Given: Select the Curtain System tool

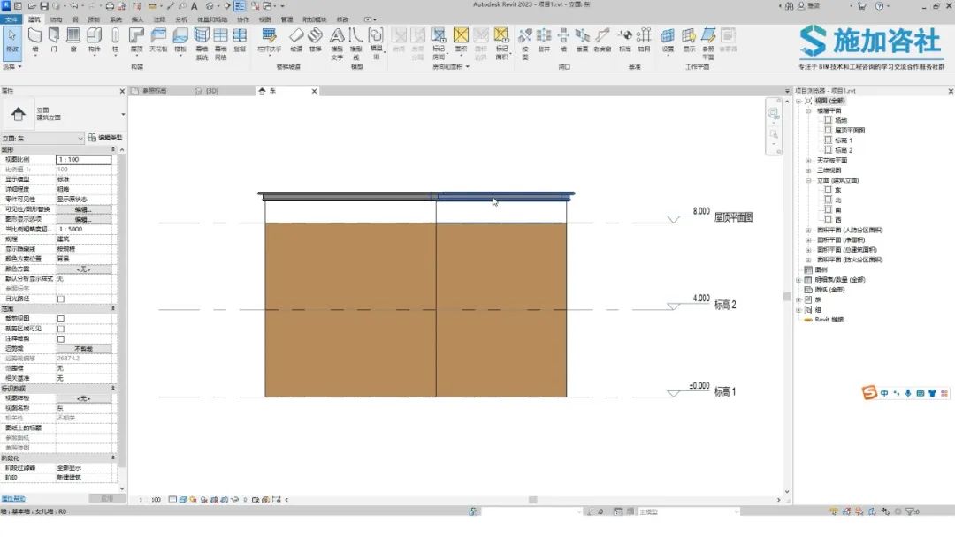Looking at the screenshot, I should click(x=202, y=43).
